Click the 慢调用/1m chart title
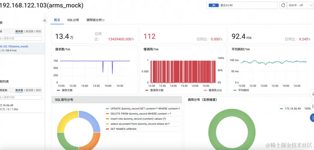The width and height of the screenshot is (314, 150). [x=151, y=49]
